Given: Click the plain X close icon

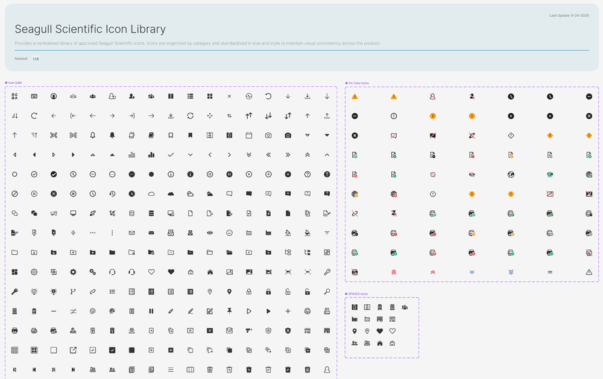Looking at the screenshot, I should tap(229, 96).
